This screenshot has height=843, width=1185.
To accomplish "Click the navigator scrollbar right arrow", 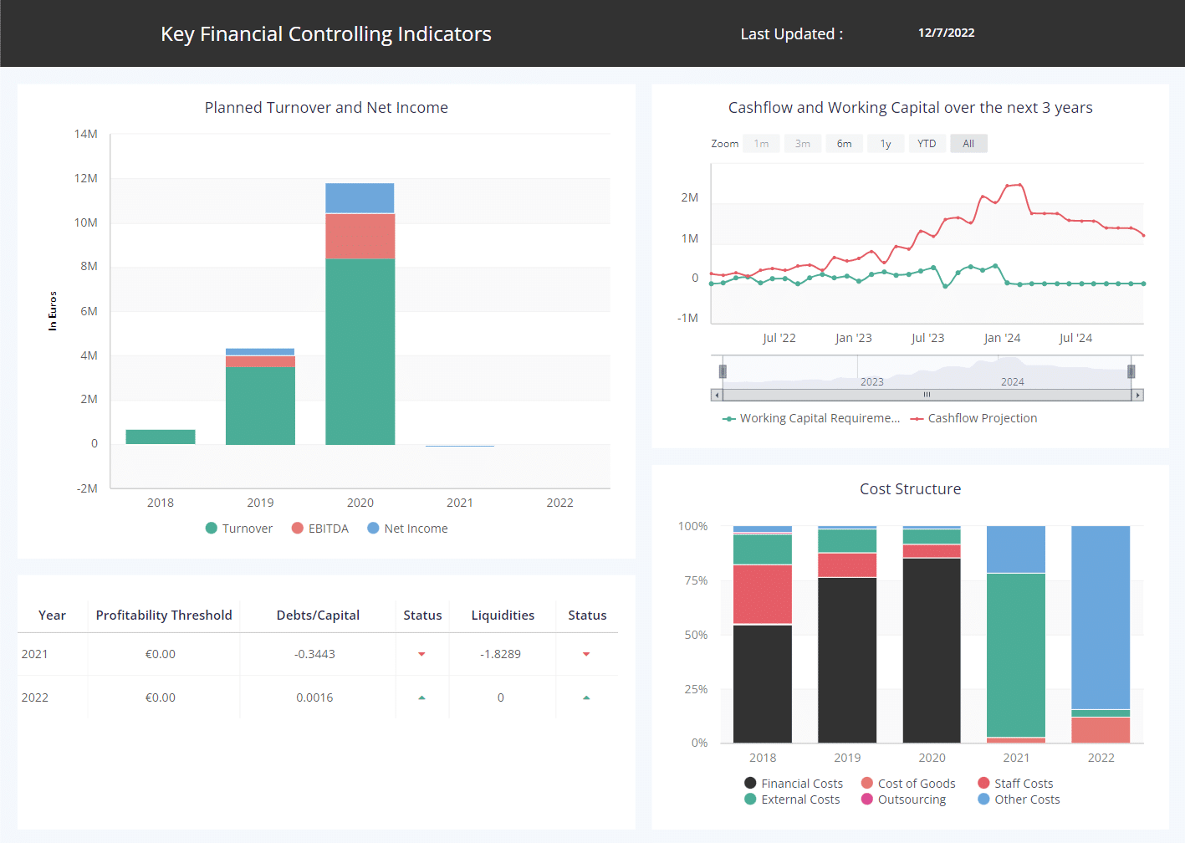I will pos(1137,395).
